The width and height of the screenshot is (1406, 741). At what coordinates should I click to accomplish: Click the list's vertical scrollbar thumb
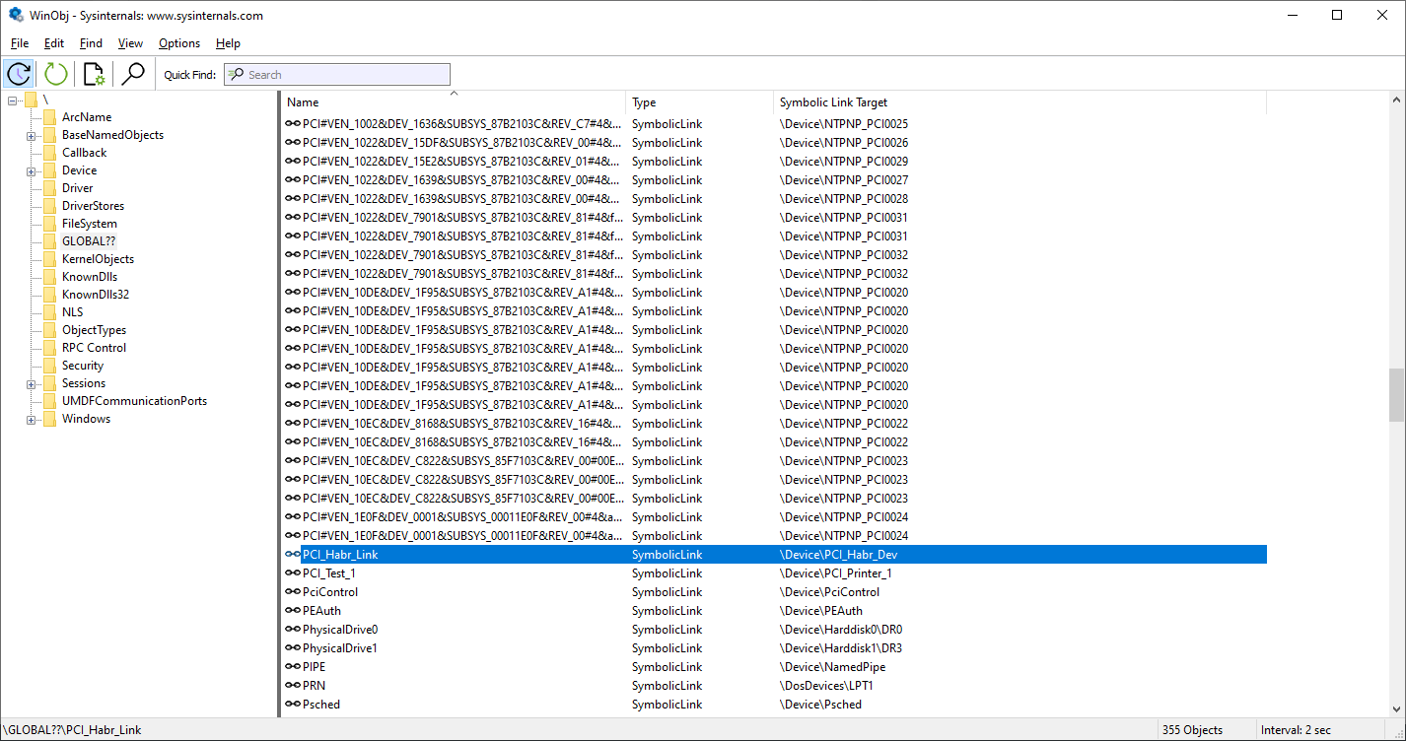(x=1396, y=395)
